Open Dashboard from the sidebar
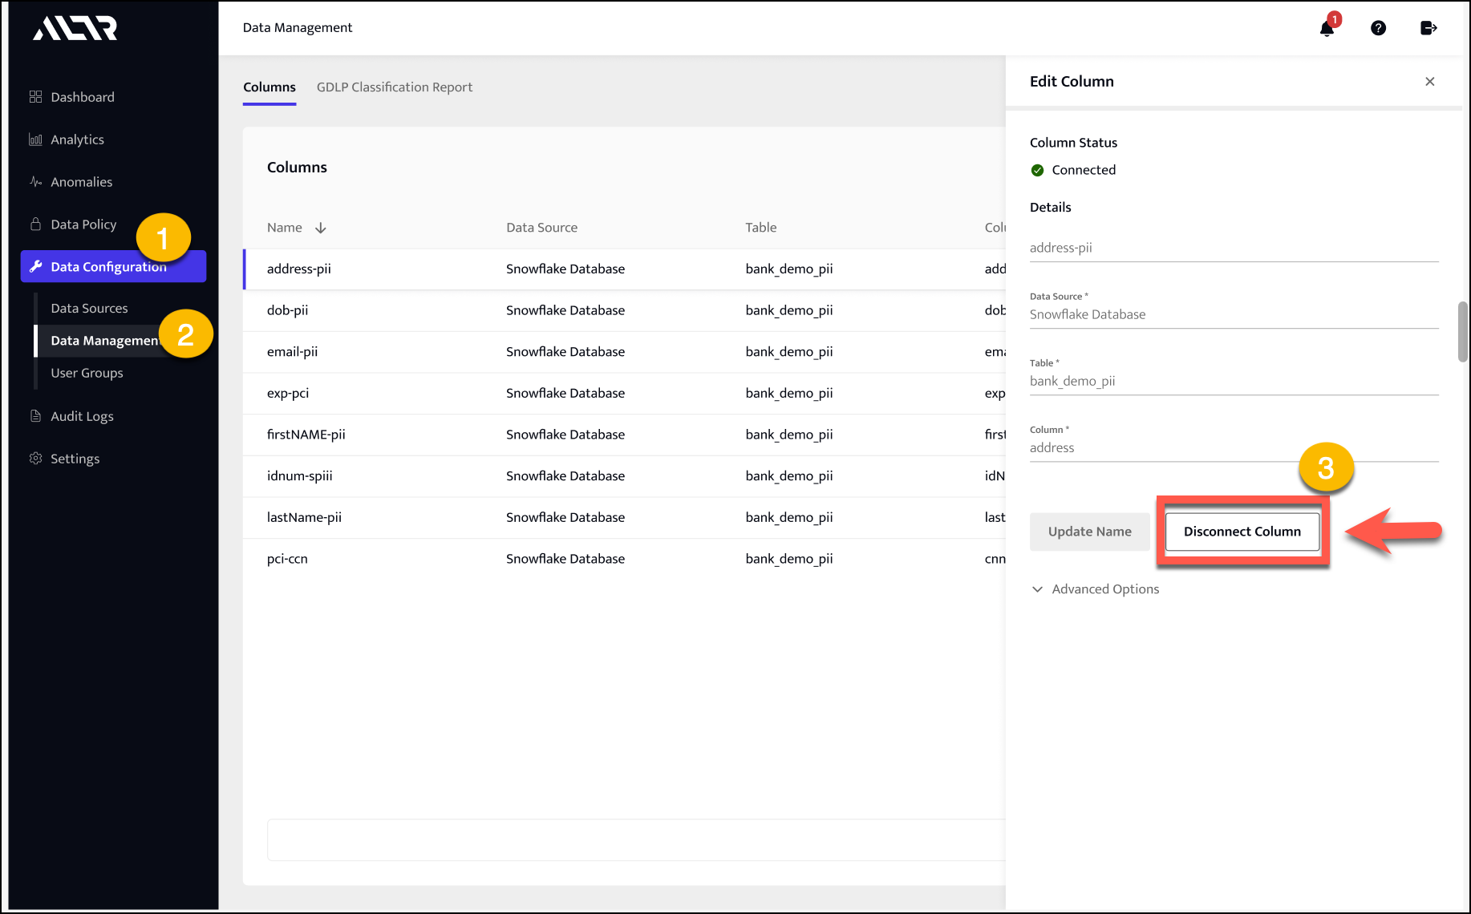 [x=82, y=97]
